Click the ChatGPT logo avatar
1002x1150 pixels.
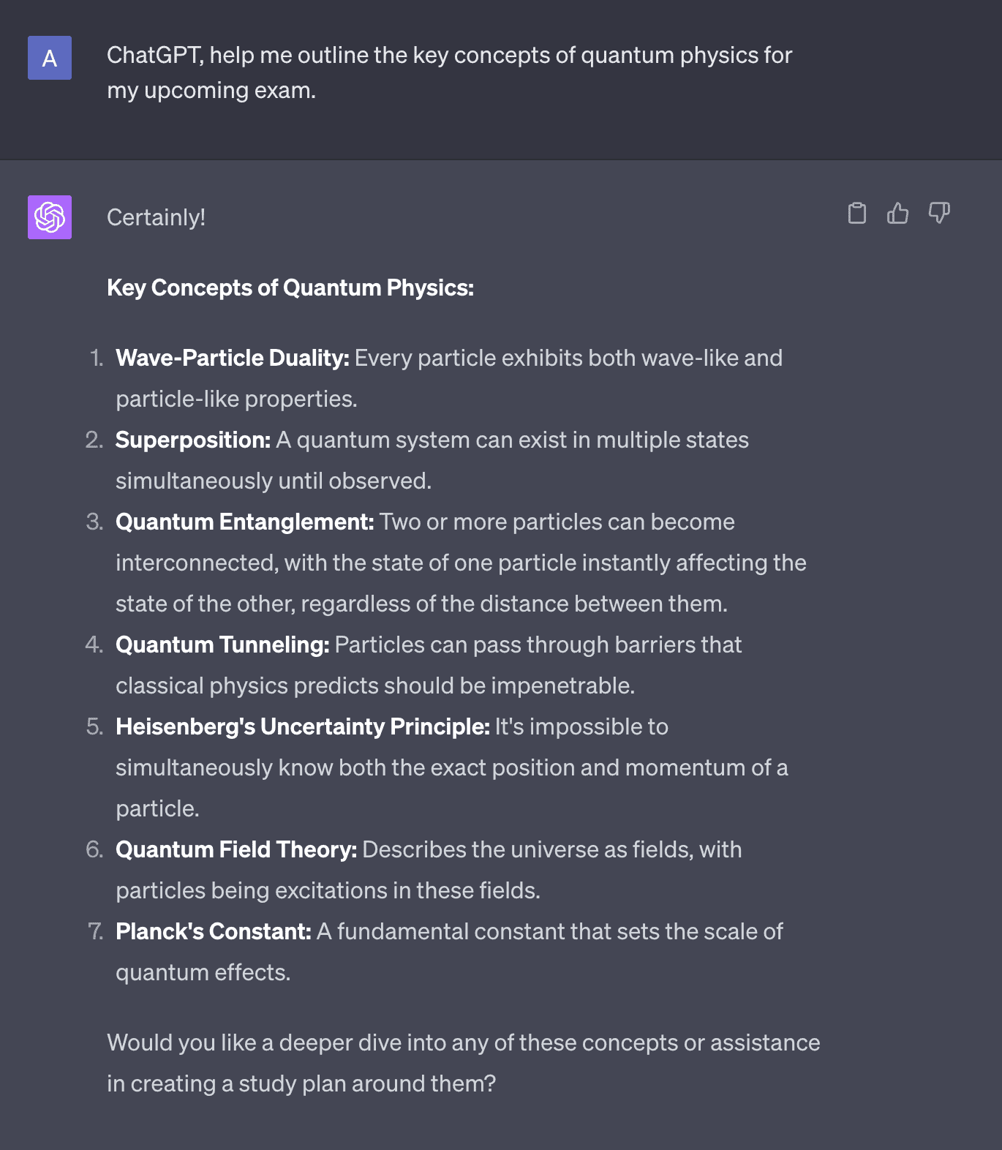point(50,217)
